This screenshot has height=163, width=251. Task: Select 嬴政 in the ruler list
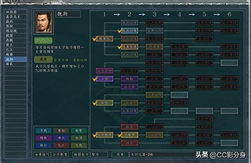(x=16, y=21)
